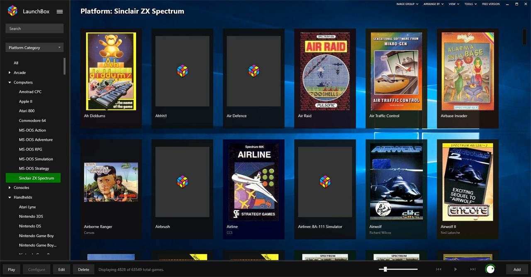
Task: Click the Neil Latarche developer text
Action: point(450,233)
